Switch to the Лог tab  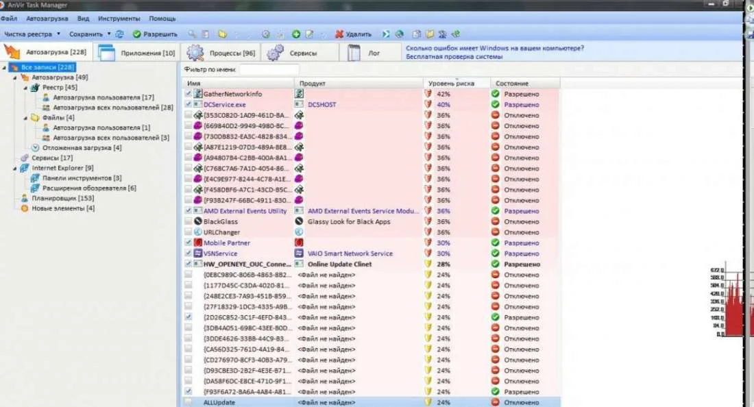click(x=370, y=53)
